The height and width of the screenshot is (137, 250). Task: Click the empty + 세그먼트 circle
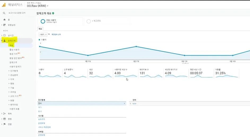click(x=89, y=21)
